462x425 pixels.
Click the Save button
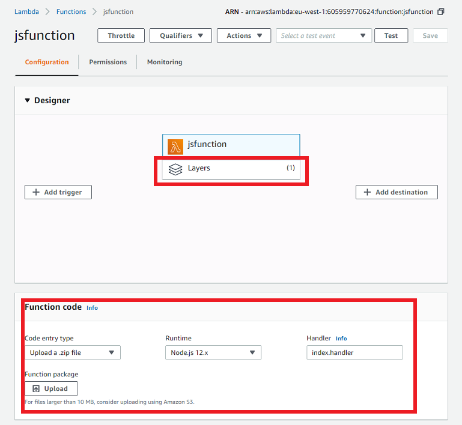pyautogui.click(x=430, y=35)
